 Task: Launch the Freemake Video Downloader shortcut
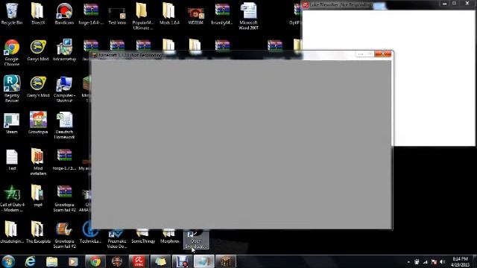point(117,239)
